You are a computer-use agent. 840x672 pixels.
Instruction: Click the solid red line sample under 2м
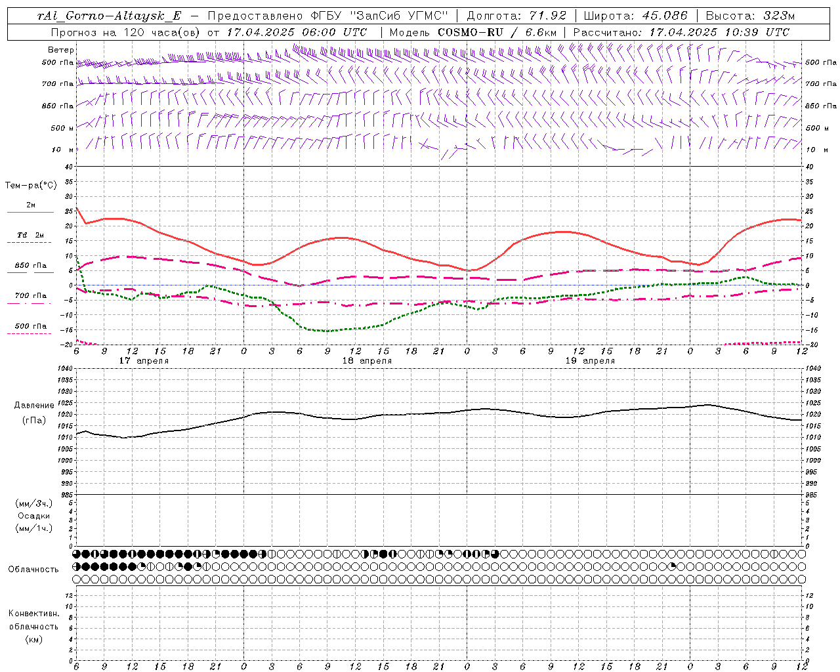coord(30,213)
